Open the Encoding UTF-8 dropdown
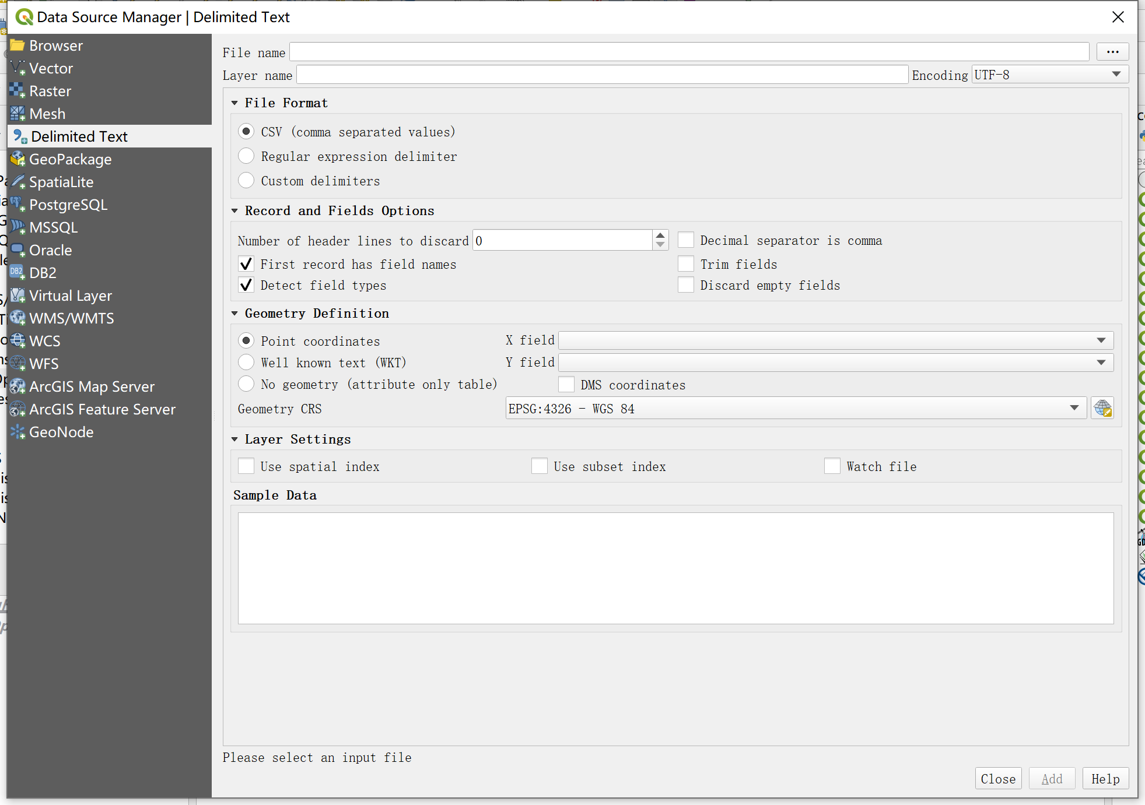 pos(1049,75)
